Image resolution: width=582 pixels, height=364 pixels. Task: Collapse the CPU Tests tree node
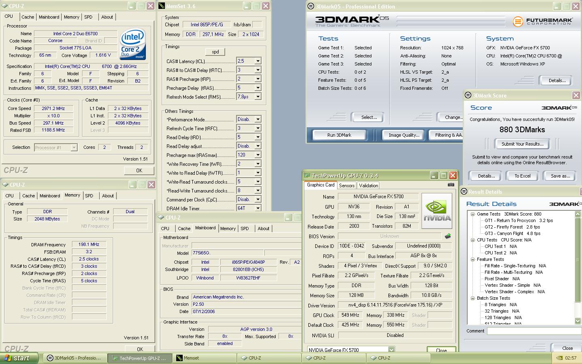[472, 240]
